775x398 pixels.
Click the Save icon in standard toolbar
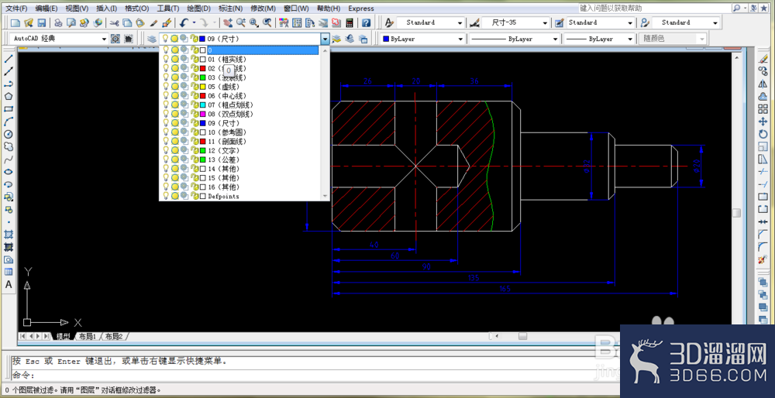tap(42, 22)
